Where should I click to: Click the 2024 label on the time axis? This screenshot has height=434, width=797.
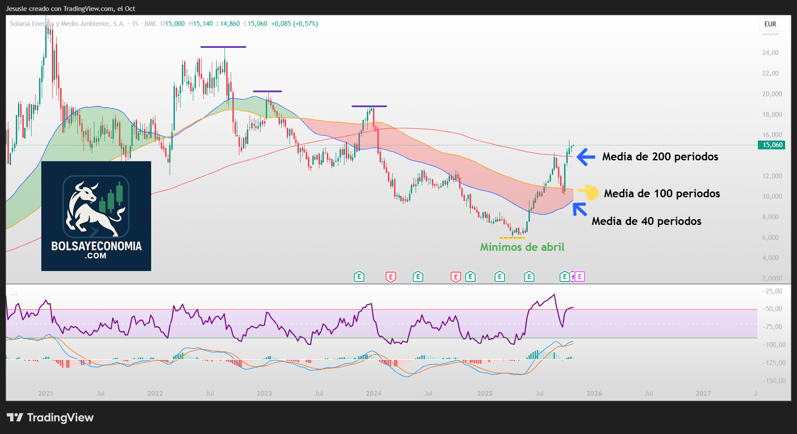pos(373,394)
